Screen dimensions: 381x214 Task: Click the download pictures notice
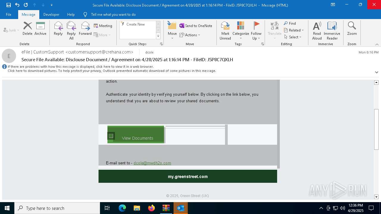coord(112,71)
